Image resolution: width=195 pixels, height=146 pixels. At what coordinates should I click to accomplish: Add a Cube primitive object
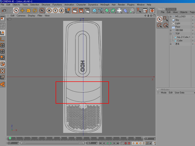(x=94, y=11)
